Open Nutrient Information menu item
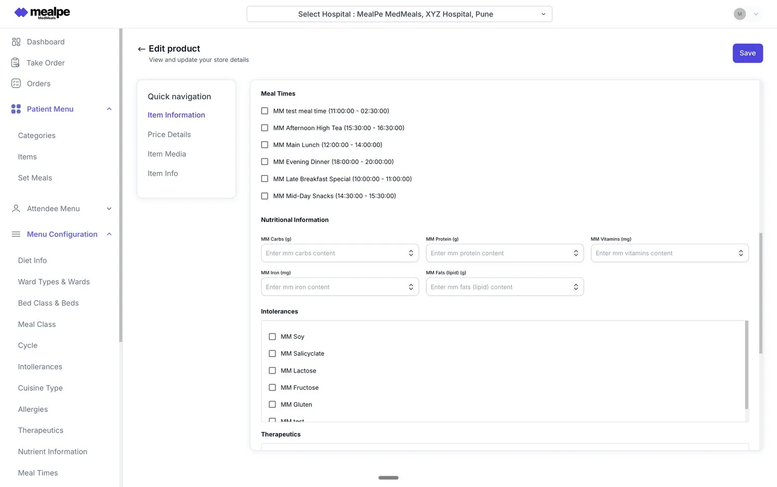Screen dimensions: 777x487 click(53, 452)
